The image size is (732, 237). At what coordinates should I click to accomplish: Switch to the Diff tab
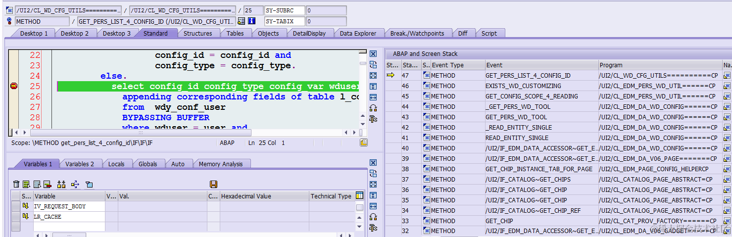[462, 33]
